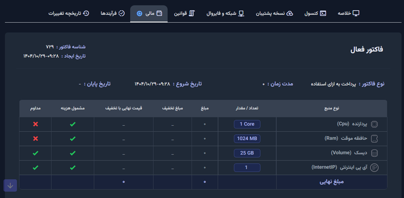Click the scroll-down arrow button
Viewport: 404px width, 198px height.
point(10,186)
